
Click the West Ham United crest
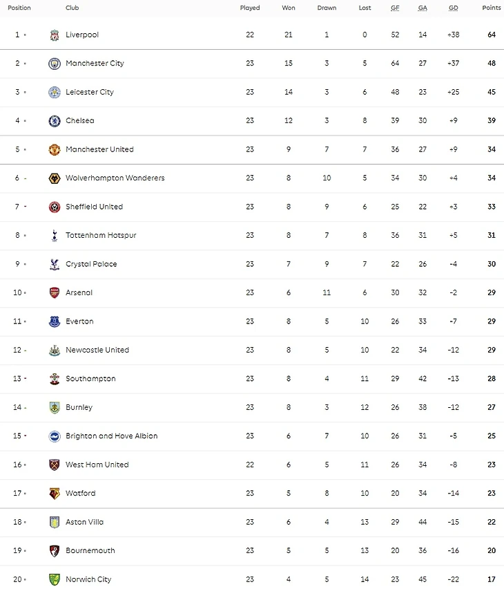55,465
